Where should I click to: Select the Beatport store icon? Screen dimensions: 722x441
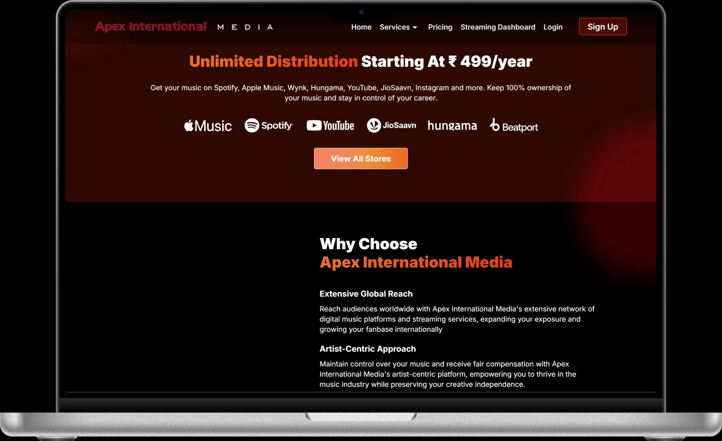click(x=513, y=126)
